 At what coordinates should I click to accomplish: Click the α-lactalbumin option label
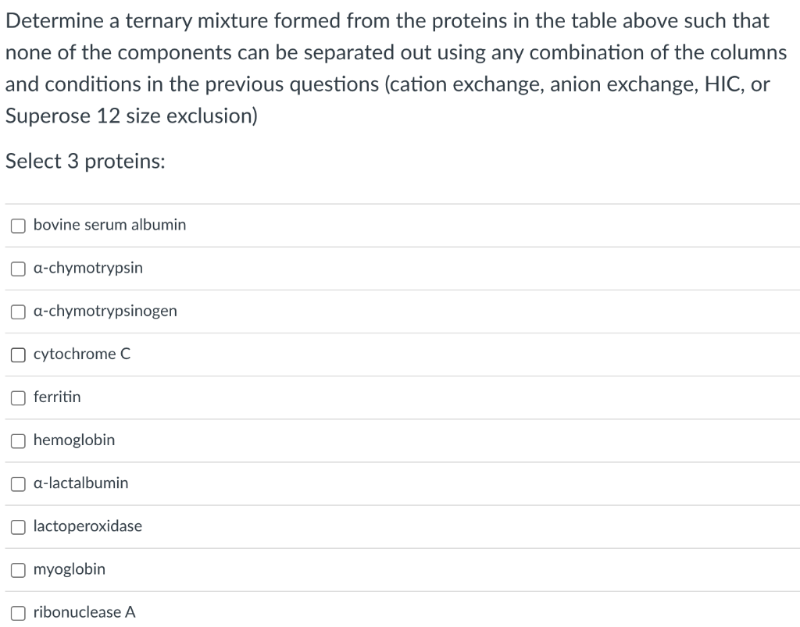[x=80, y=483]
